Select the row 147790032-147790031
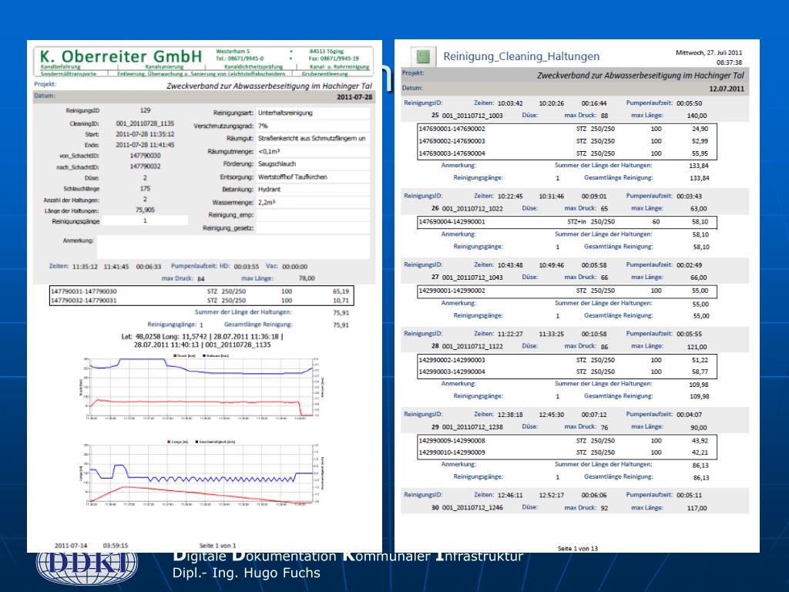The height and width of the screenshot is (592, 789). pos(202,301)
